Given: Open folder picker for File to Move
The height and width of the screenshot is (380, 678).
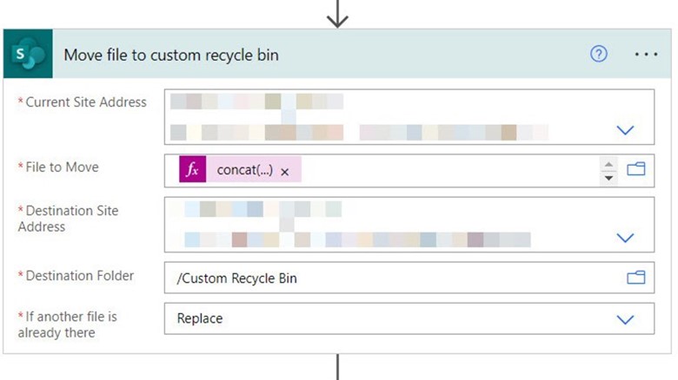Looking at the screenshot, I should [636, 170].
